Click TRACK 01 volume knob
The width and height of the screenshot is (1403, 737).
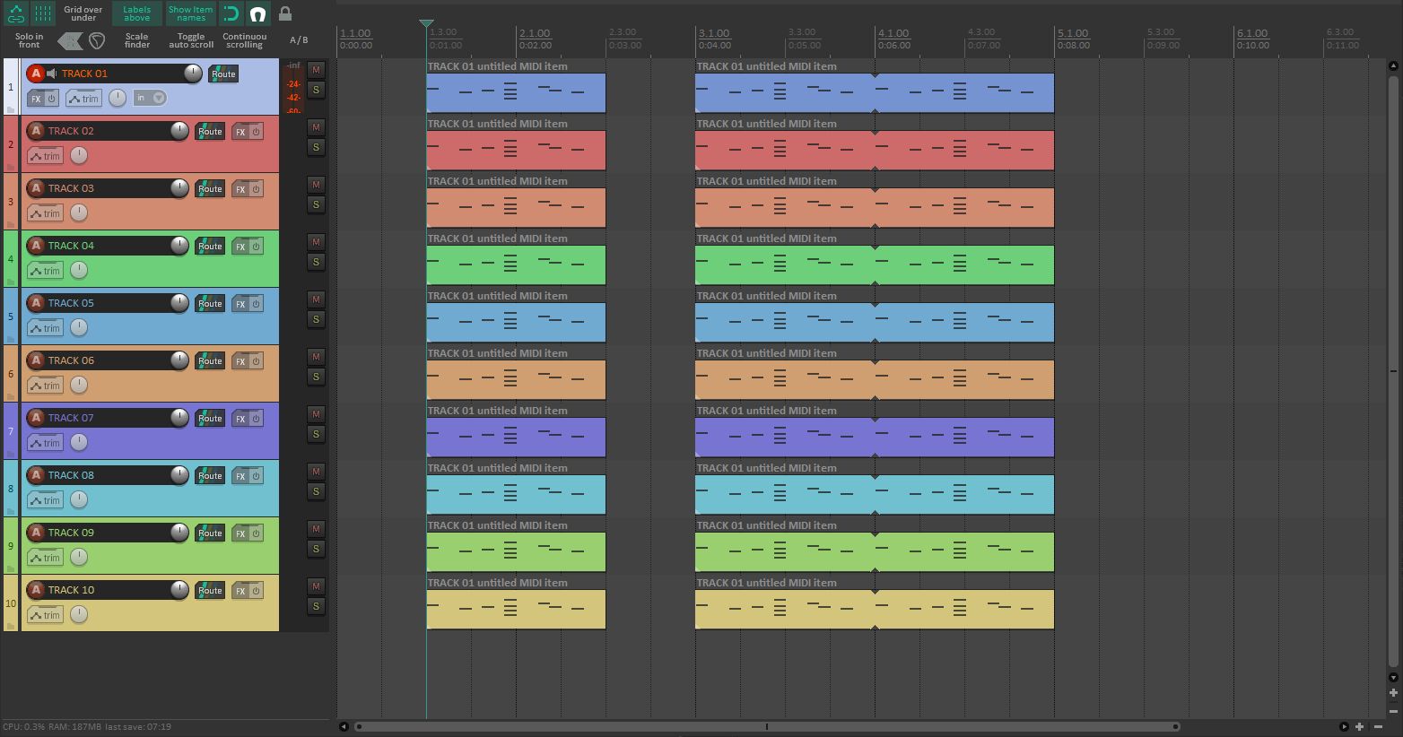click(193, 74)
